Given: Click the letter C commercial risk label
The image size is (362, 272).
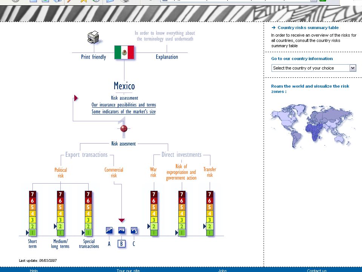Looking at the screenshot, I should point(133,244).
